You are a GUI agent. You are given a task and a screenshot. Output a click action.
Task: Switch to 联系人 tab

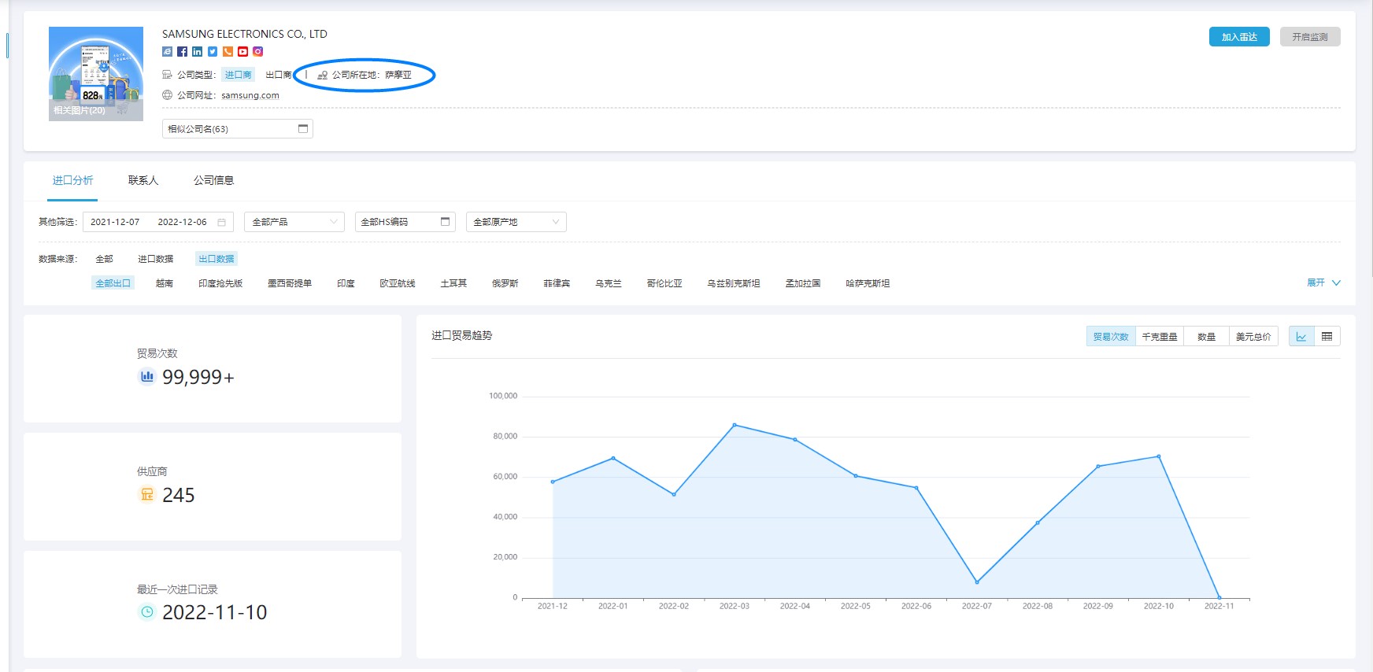pos(143,180)
